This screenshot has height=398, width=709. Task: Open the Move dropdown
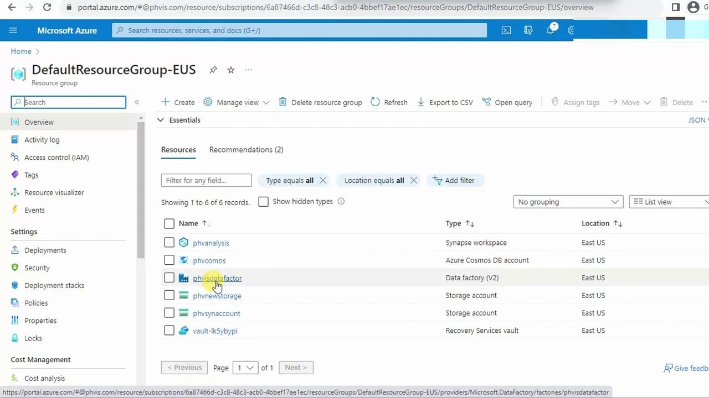[629, 102]
